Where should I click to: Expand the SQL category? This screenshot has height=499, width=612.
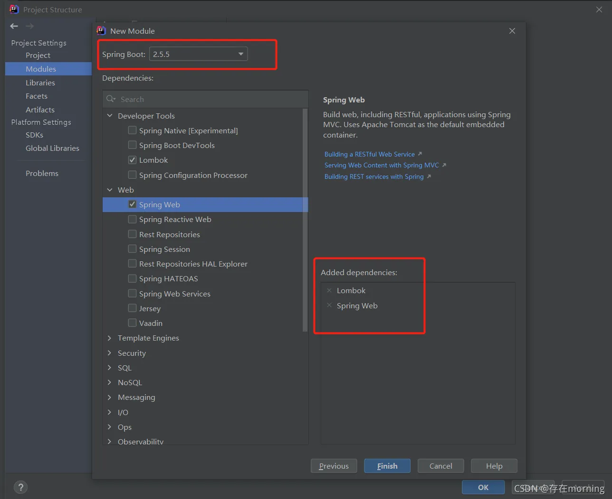pyautogui.click(x=110, y=368)
